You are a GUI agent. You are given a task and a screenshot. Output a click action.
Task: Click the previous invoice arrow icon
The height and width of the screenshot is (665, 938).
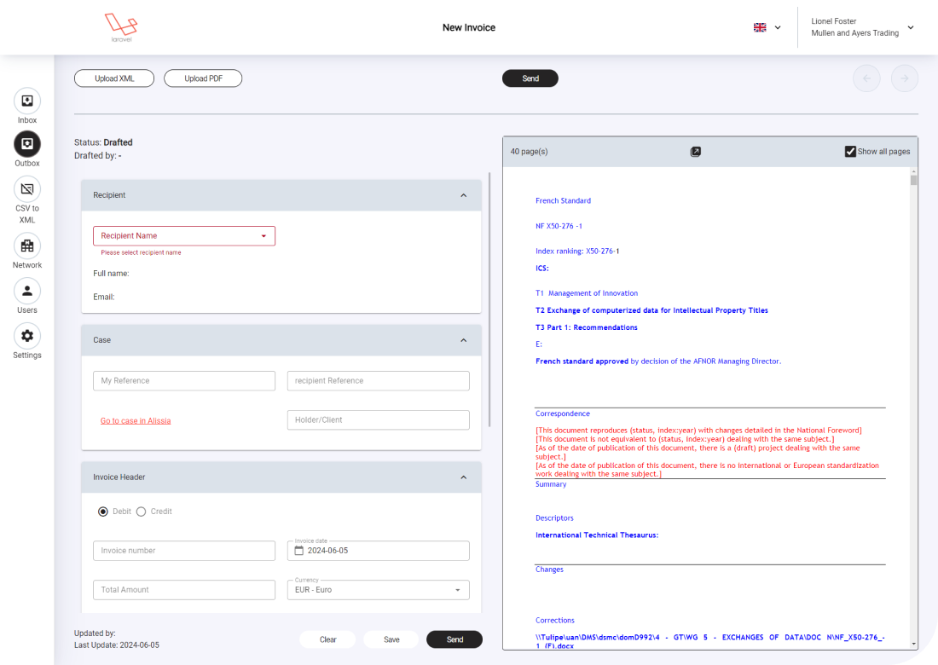pos(866,78)
